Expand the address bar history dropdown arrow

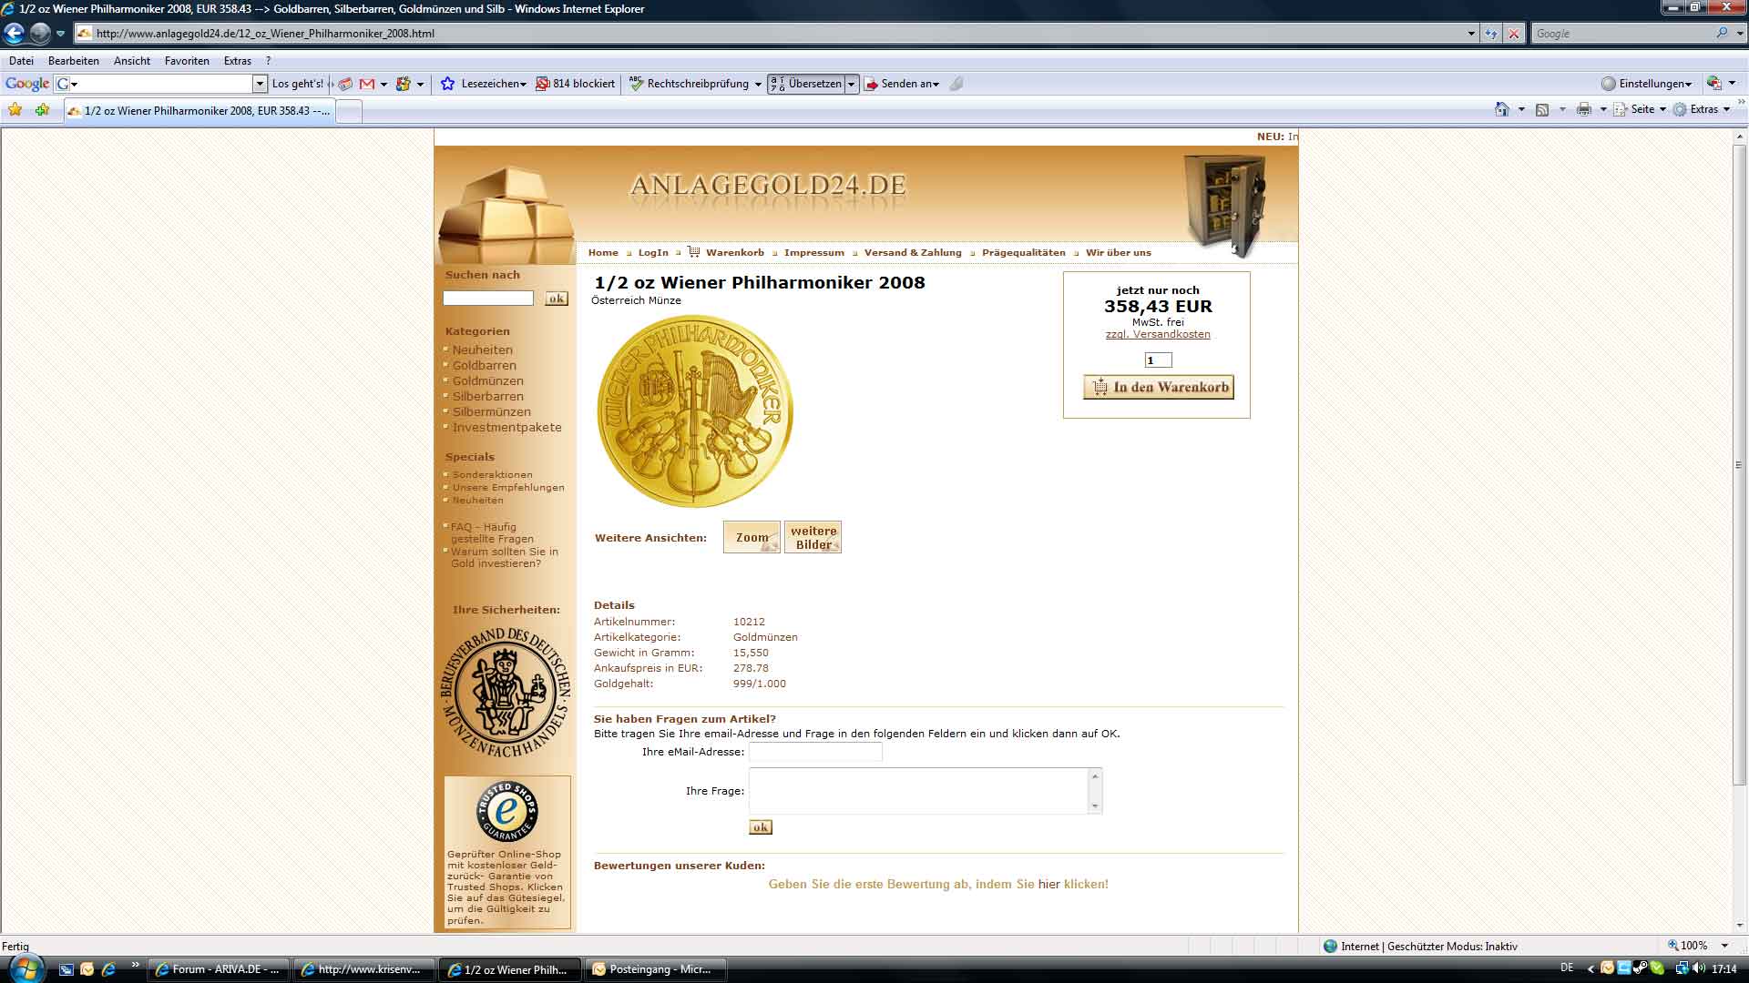1471,34
